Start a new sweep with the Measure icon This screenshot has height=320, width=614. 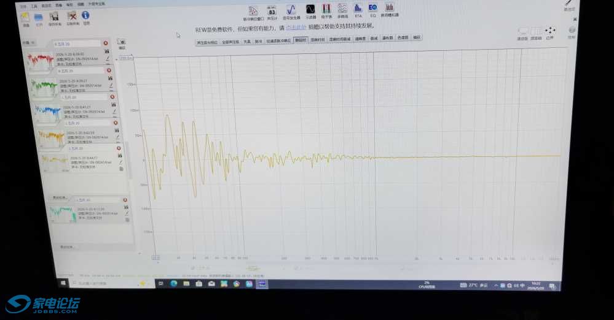(25, 18)
